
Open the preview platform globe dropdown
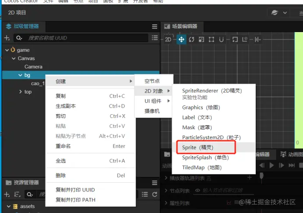(279, 13)
